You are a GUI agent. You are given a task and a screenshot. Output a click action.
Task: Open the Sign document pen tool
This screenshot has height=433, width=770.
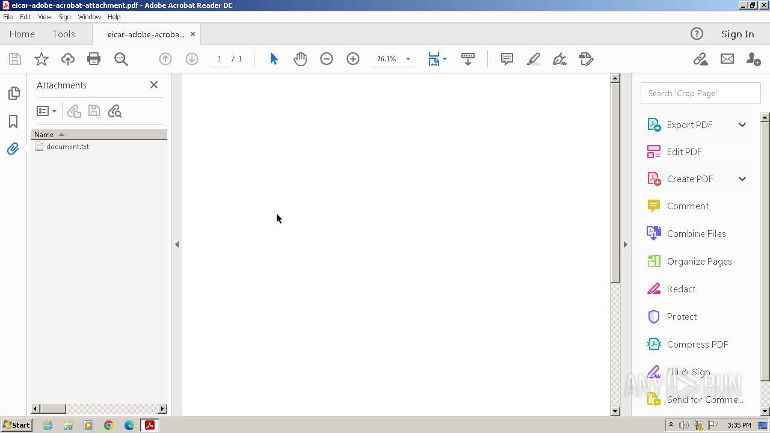[560, 59]
